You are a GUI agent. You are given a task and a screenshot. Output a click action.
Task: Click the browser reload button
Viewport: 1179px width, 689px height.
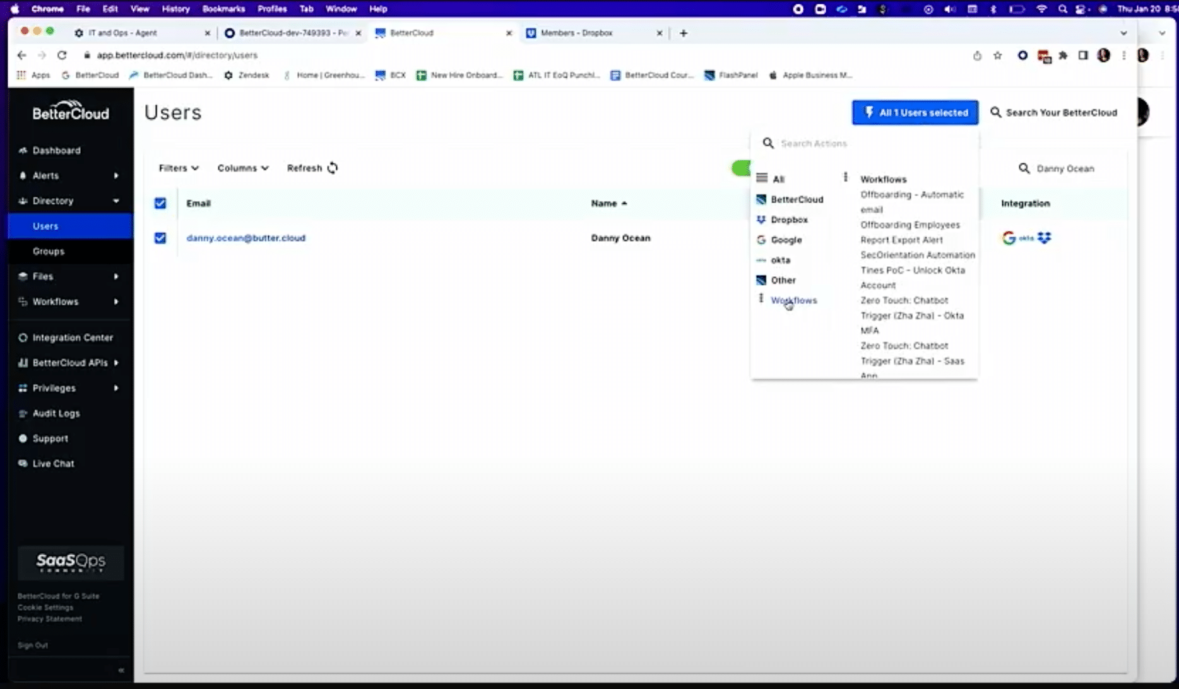[62, 55]
